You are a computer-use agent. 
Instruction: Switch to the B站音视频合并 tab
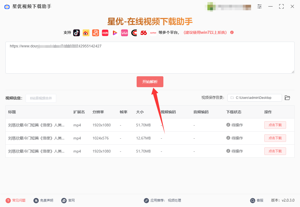point(41,98)
